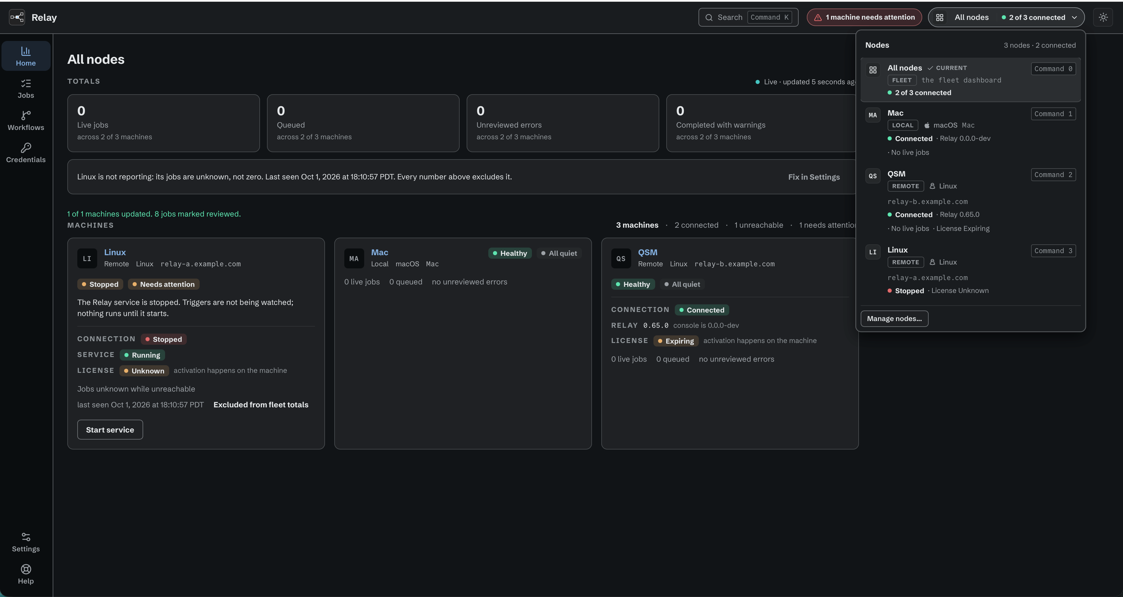Click the Queued totals card

point(363,123)
